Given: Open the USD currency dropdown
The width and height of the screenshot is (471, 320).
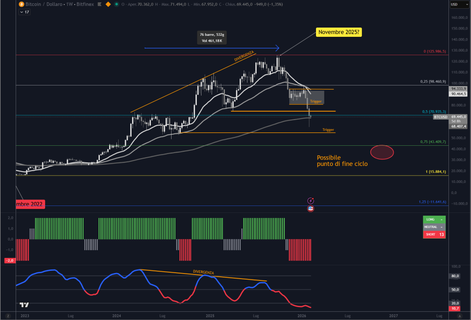Looking at the screenshot, I should pos(460,4).
